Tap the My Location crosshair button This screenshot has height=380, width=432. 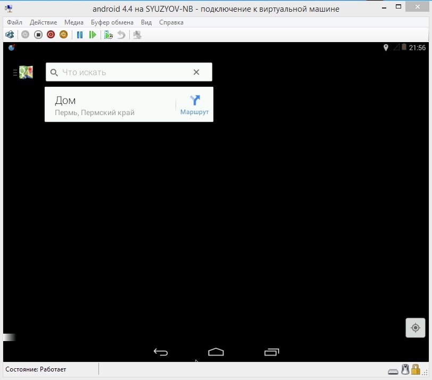(416, 328)
